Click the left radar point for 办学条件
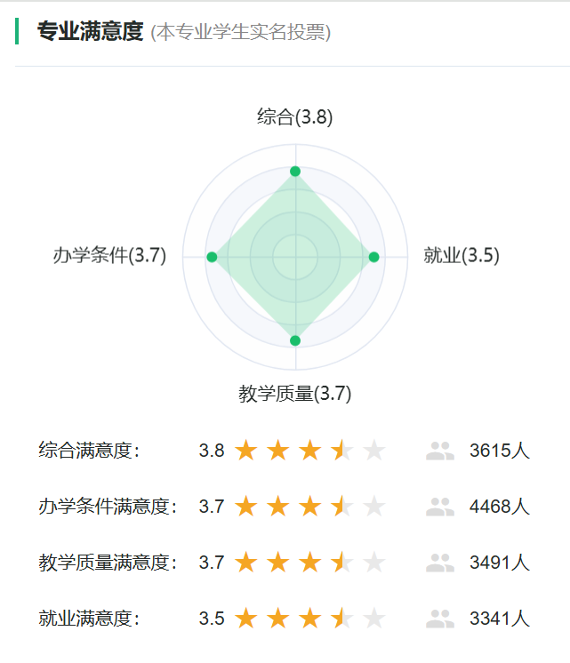Screen dimensions: 570x663 (212, 257)
